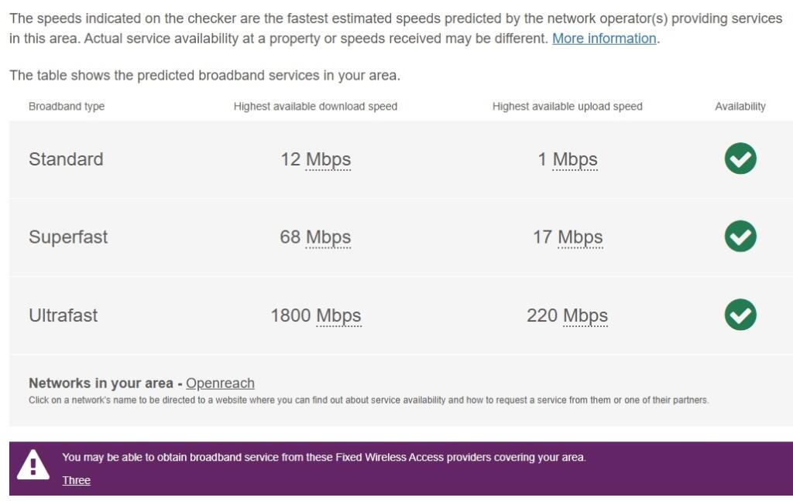Open the Openreach network link

[x=221, y=383]
